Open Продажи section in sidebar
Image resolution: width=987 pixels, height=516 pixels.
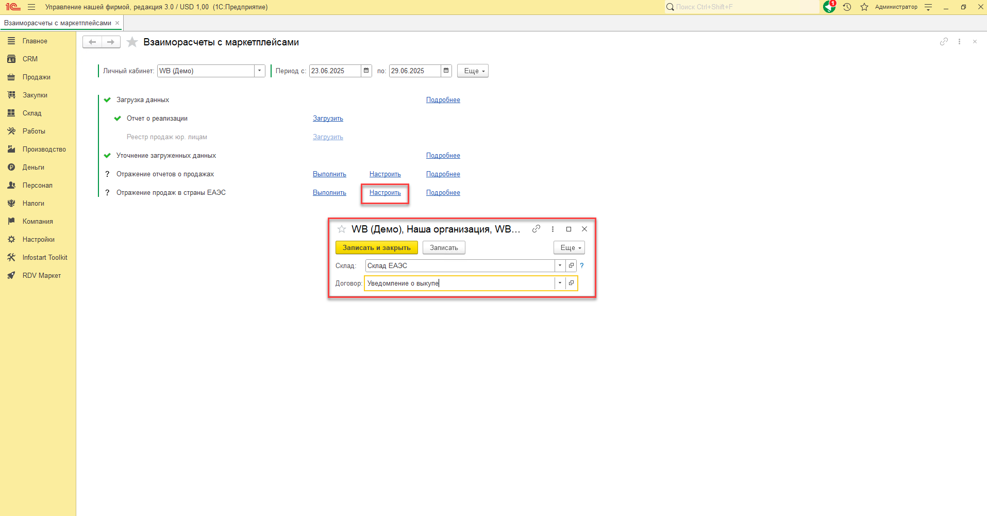tap(36, 77)
